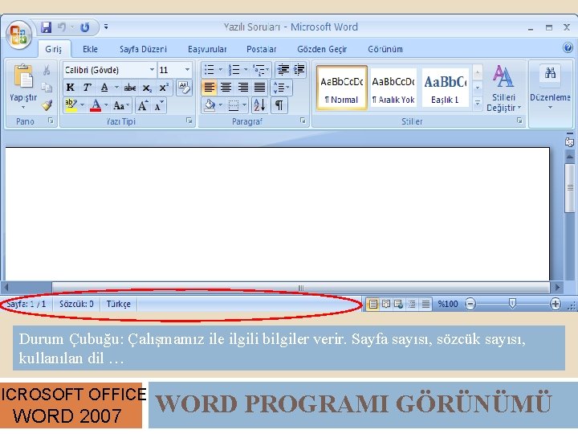Screen dimensions: 578x434
Task: Decrease the paragraph indent
Action: coord(283,69)
